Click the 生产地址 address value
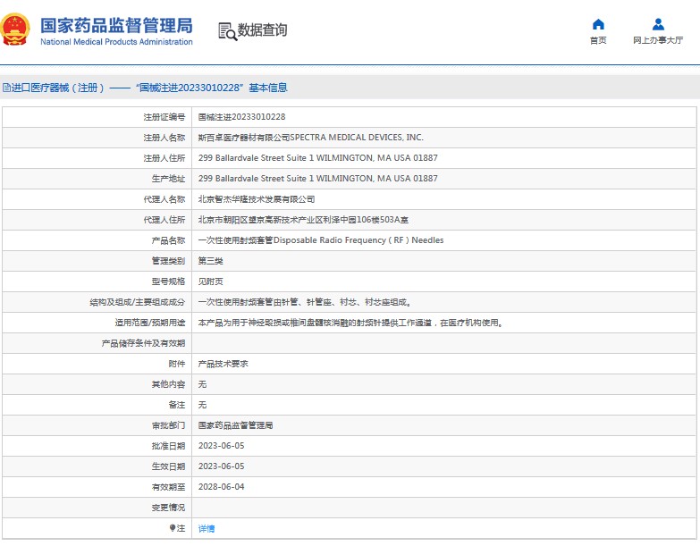700x546 pixels. tap(318, 179)
